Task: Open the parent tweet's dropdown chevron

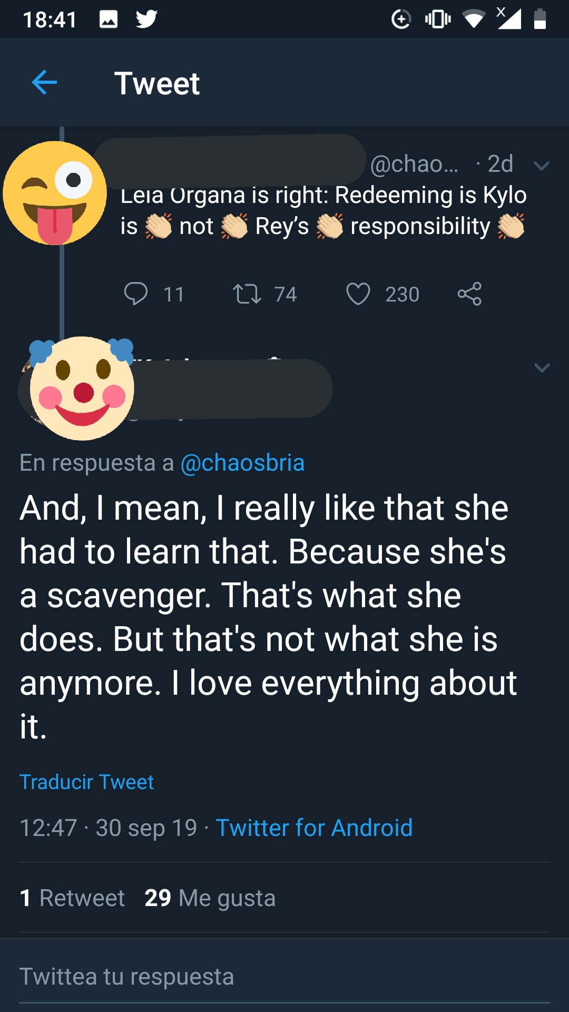Action: 542,166
